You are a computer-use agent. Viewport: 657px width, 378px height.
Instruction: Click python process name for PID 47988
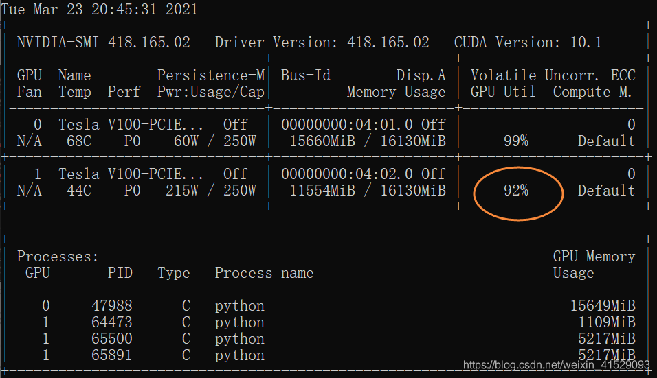240,306
